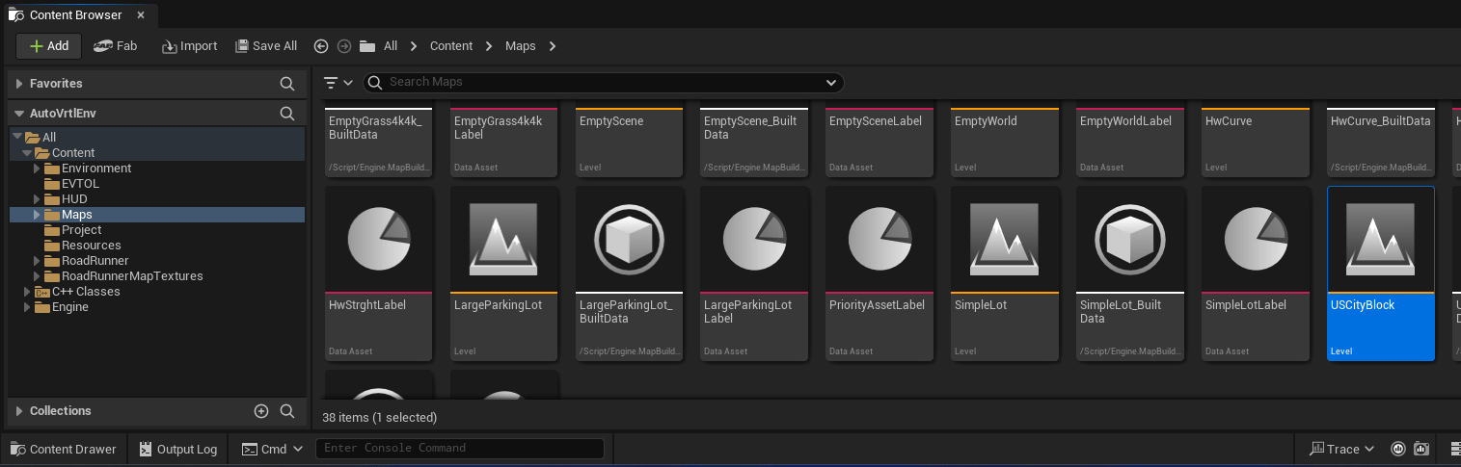Screen dimensions: 1461x467
Task: Expand the HUD folder
Action: point(38,199)
